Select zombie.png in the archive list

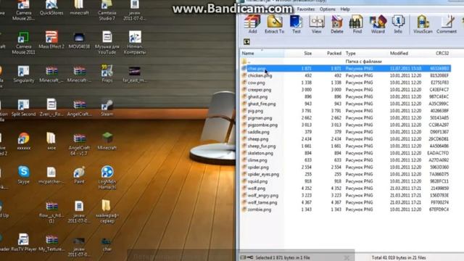[346, 210]
